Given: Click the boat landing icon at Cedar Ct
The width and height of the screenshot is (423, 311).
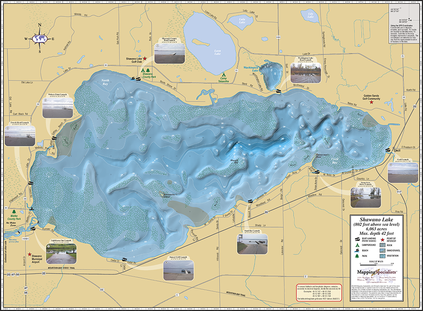Looking at the screenshot, I should click(124, 259).
